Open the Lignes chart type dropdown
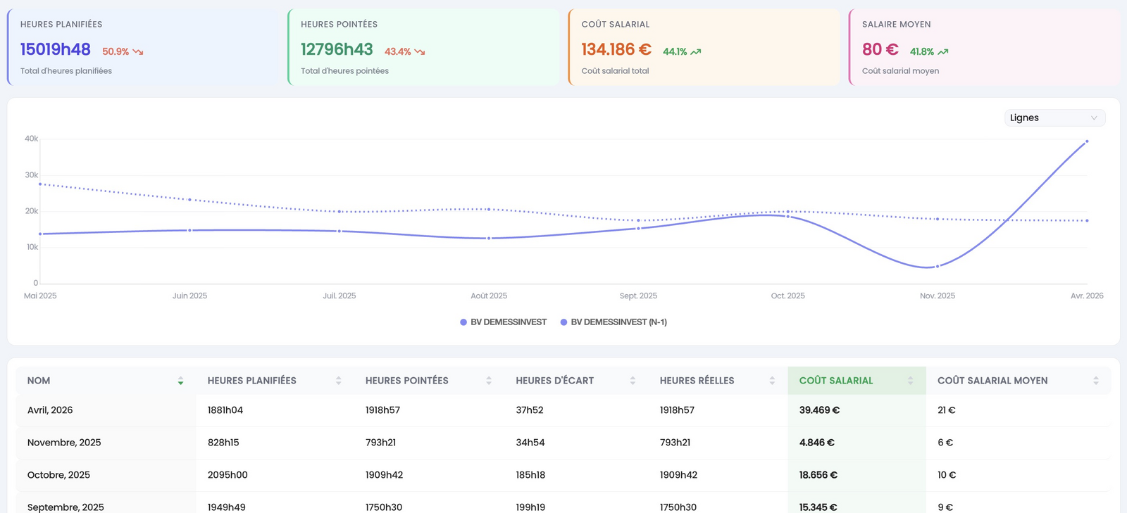 coord(1054,118)
